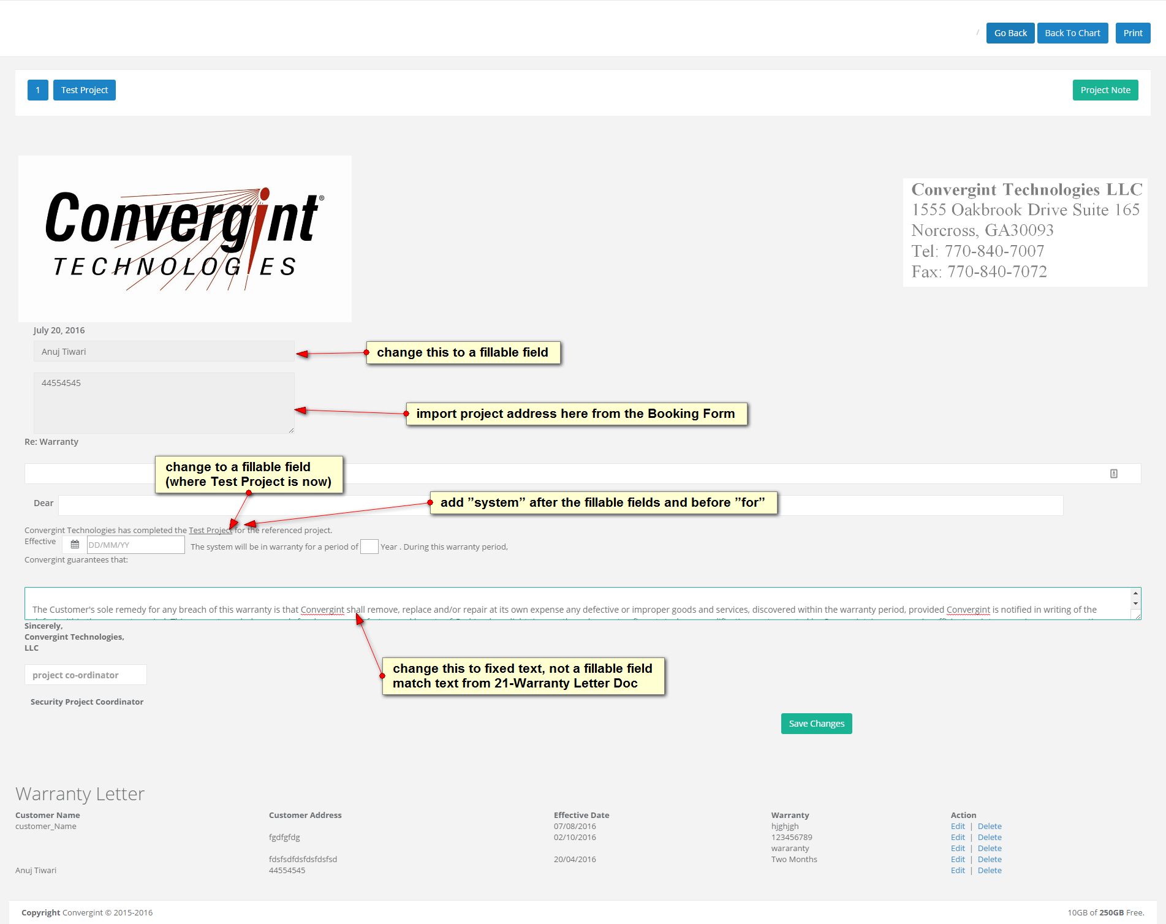
Task: Click the 'Action' column header
Action: [963, 816]
